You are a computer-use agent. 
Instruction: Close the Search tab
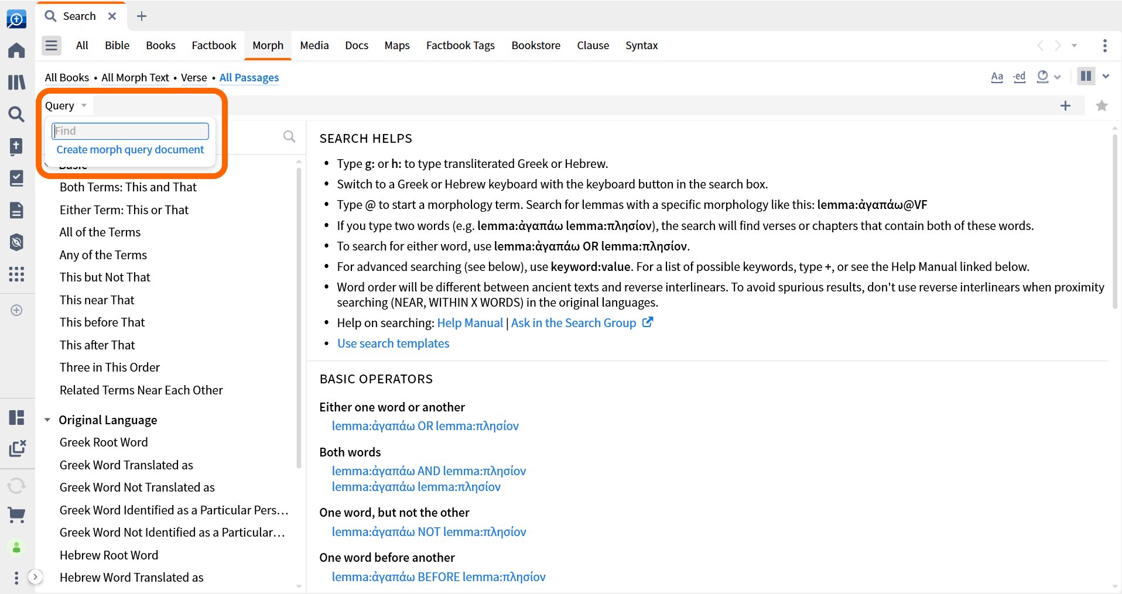tap(112, 16)
